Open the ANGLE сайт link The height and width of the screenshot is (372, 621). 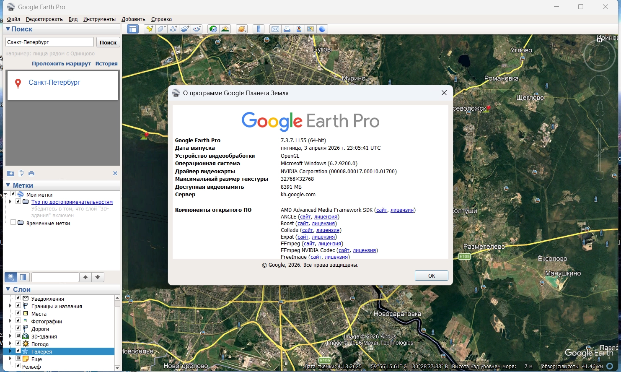coord(305,217)
